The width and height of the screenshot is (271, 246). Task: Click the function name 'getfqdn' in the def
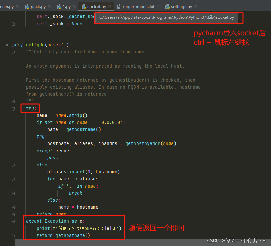(x=35, y=45)
